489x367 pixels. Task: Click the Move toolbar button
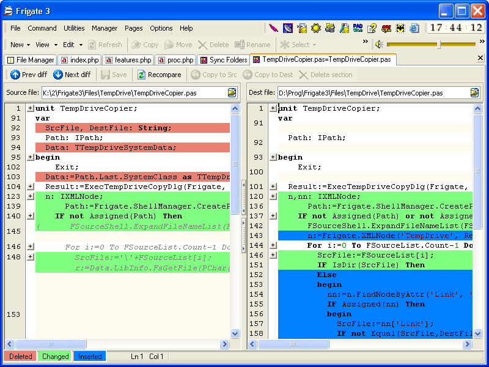(178, 45)
